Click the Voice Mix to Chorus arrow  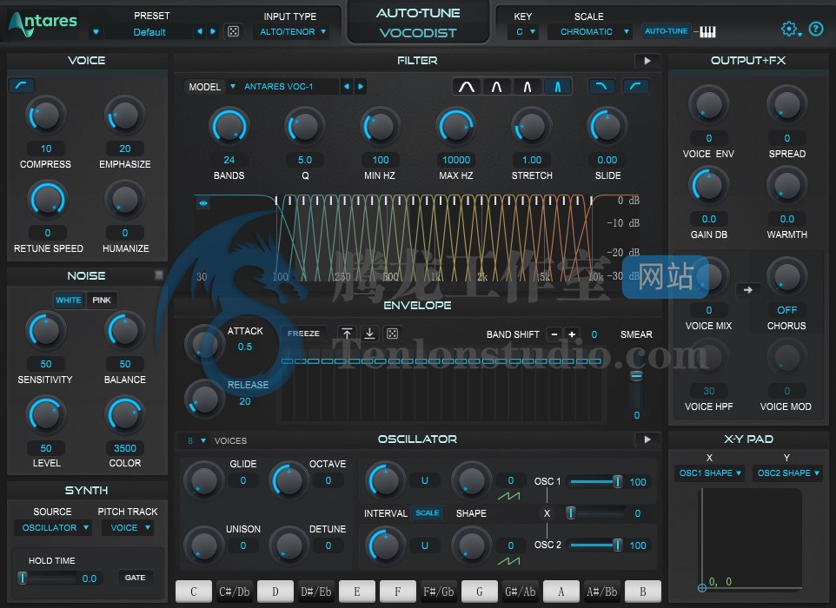[x=748, y=290]
